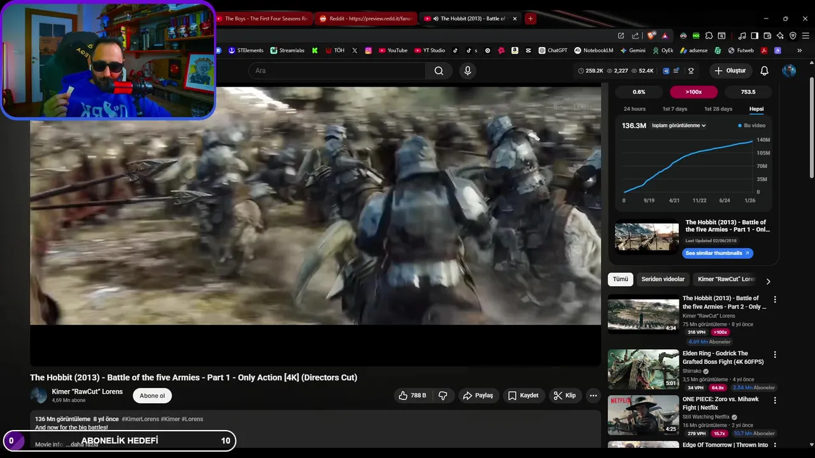Viewport: 815px width, 458px height.
Task: Dislike the video with thumbs-down
Action: [443, 396]
